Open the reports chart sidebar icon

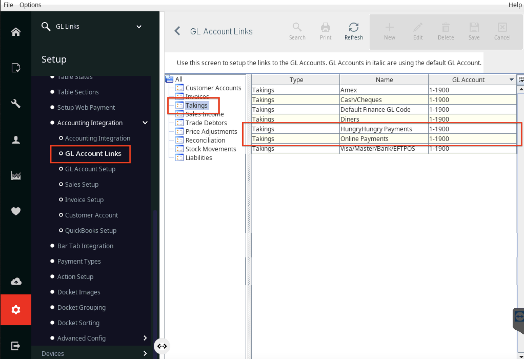pyautogui.click(x=16, y=176)
